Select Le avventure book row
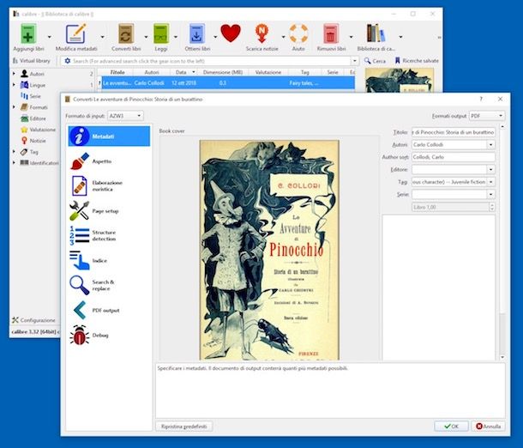Viewport: 523px width, 448px height. pyautogui.click(x=228, y=82)
